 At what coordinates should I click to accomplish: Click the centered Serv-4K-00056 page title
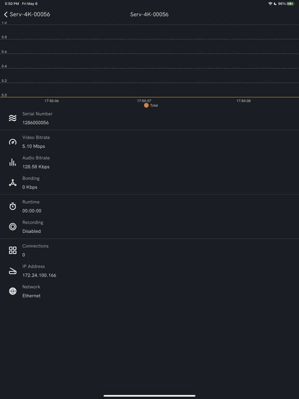click(149, 14)
